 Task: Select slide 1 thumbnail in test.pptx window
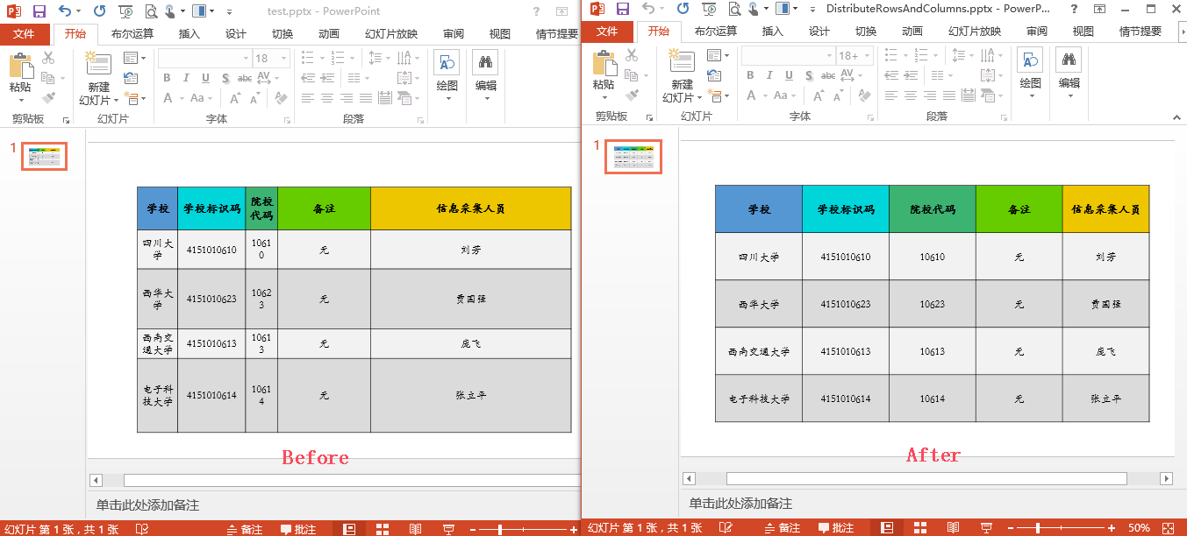pyautogui.click(x=45, y=156)
